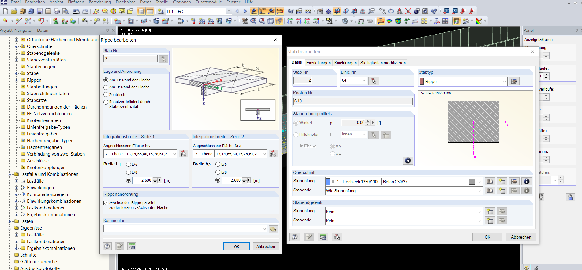The image size is (582, 270).
Task: Pick Linie Nr. graphically in Stab bearbeiten
Action: [x=374, y=81]
